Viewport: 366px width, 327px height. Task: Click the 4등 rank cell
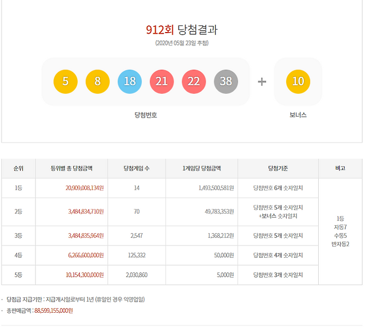(x=18, y=255)
